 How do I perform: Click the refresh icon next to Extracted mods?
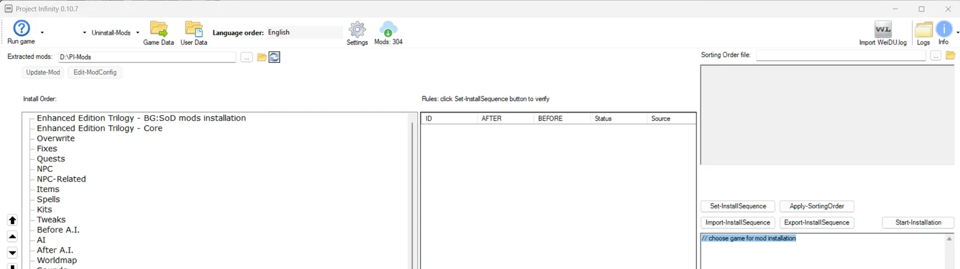[274, 57]
